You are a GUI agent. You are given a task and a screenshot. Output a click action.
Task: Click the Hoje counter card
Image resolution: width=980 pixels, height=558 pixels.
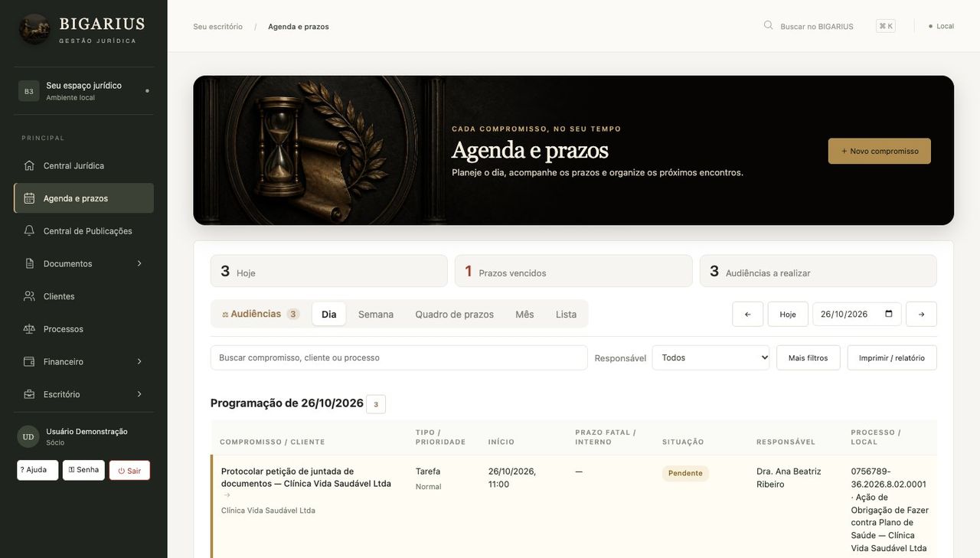(x=329, y=271)
